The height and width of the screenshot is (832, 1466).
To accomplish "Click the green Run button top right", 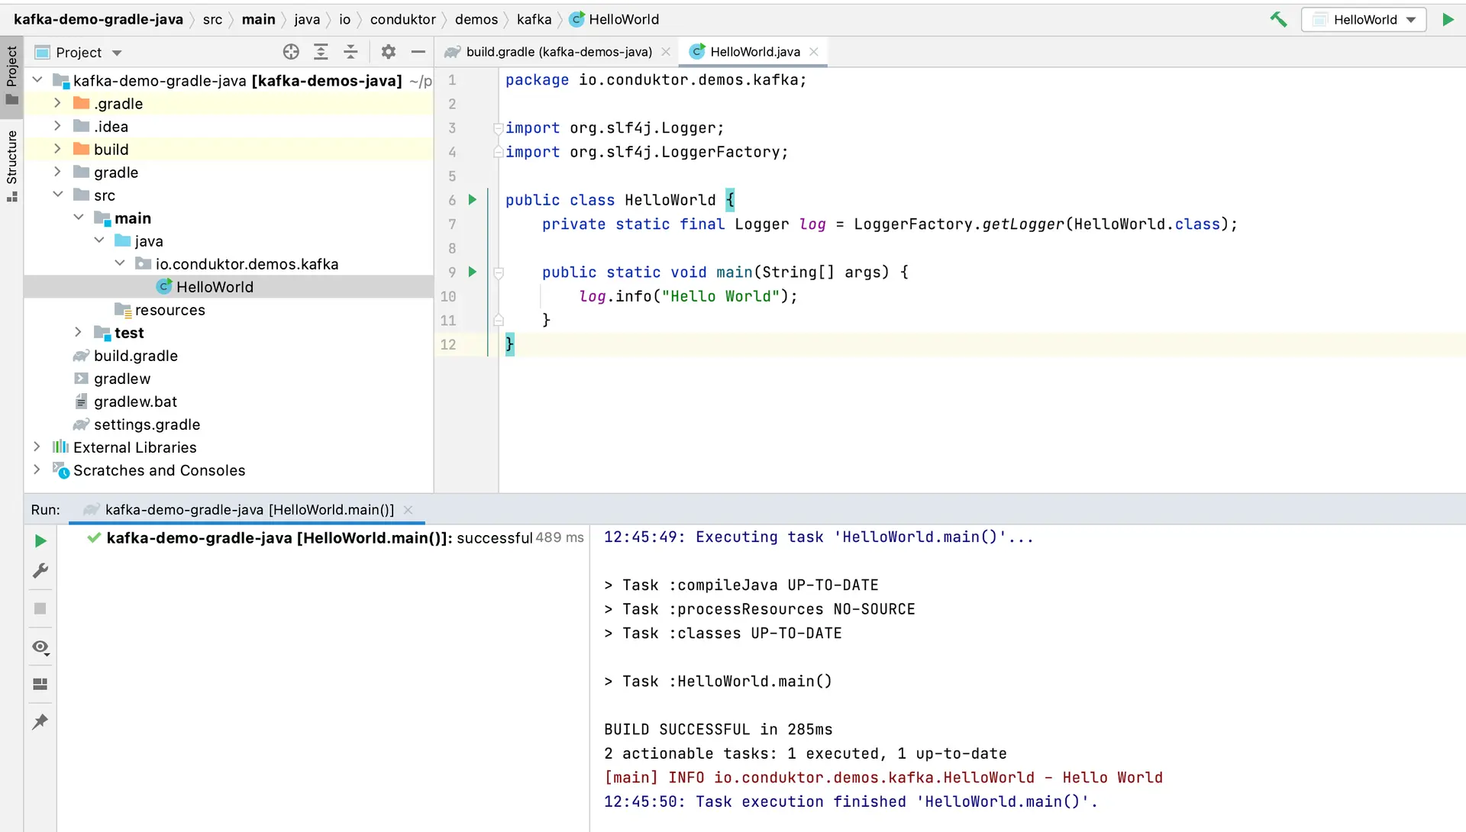I will click(x=1448, y=19).
